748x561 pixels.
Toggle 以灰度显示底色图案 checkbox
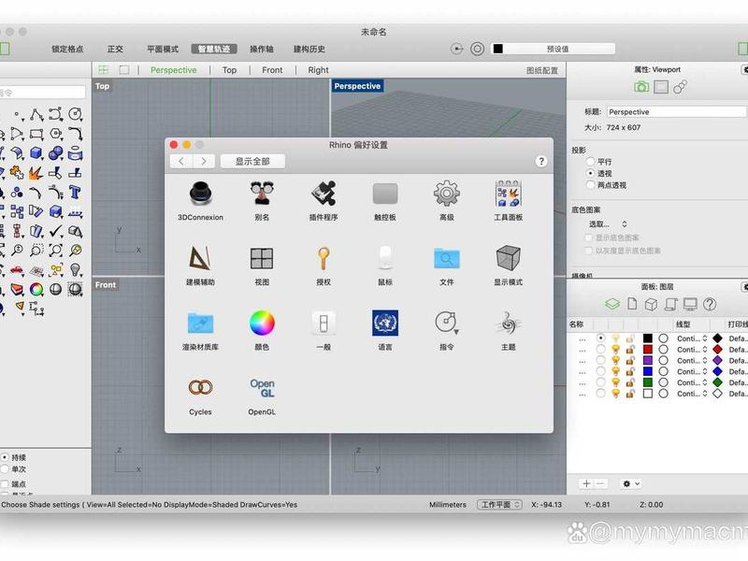click(x=588, y=251)
